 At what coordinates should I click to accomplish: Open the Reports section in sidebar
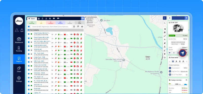tap(19, 59)
